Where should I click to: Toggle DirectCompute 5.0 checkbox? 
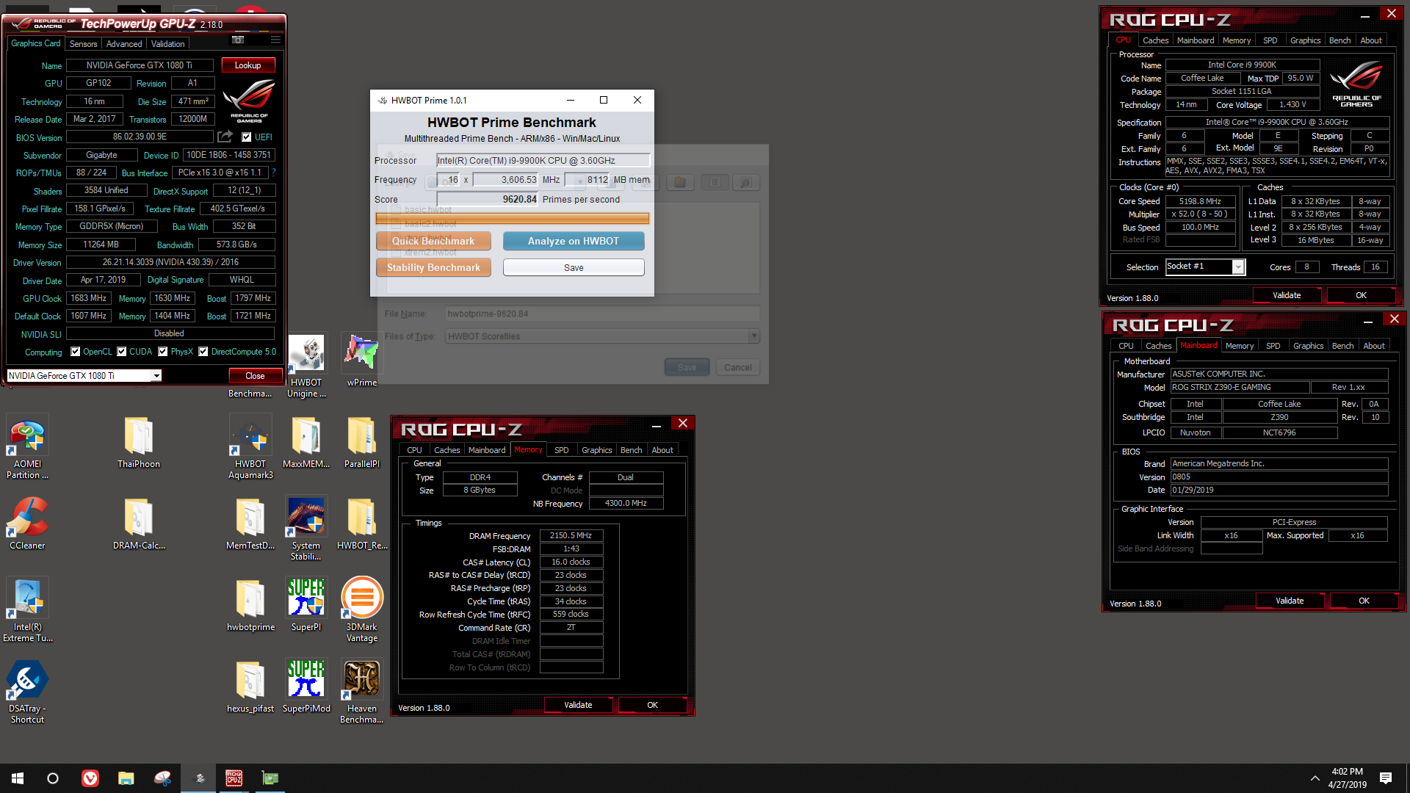click(x=203, y=352)
